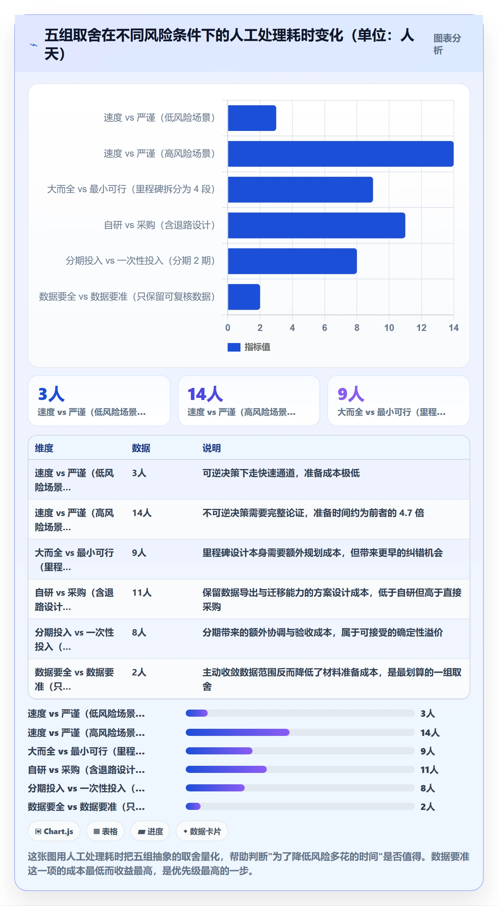
Task: Click chart bar for 分期投入 vs 一次性投入
Action: click(292, 261)
